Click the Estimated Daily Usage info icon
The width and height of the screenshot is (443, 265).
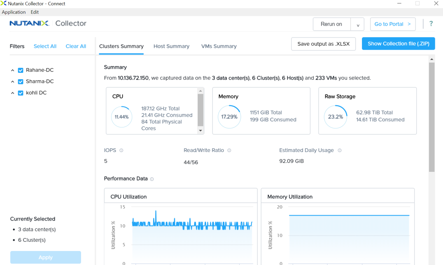(x=339, y=150)
